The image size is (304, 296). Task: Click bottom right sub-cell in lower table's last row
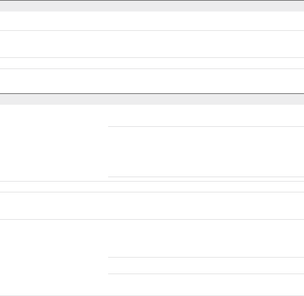tap(205, 285)
